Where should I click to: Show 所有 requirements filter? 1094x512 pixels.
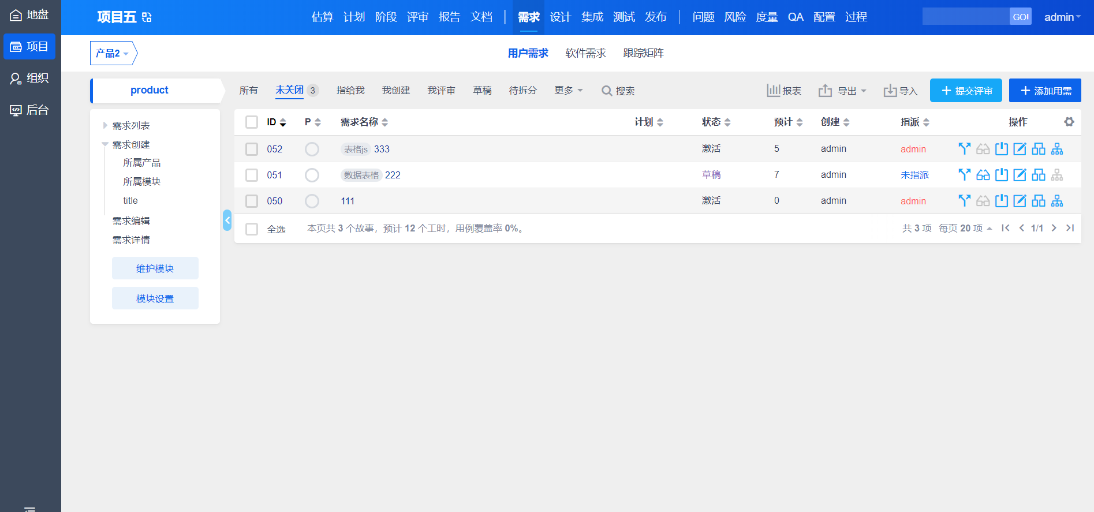tap(249, 91)
